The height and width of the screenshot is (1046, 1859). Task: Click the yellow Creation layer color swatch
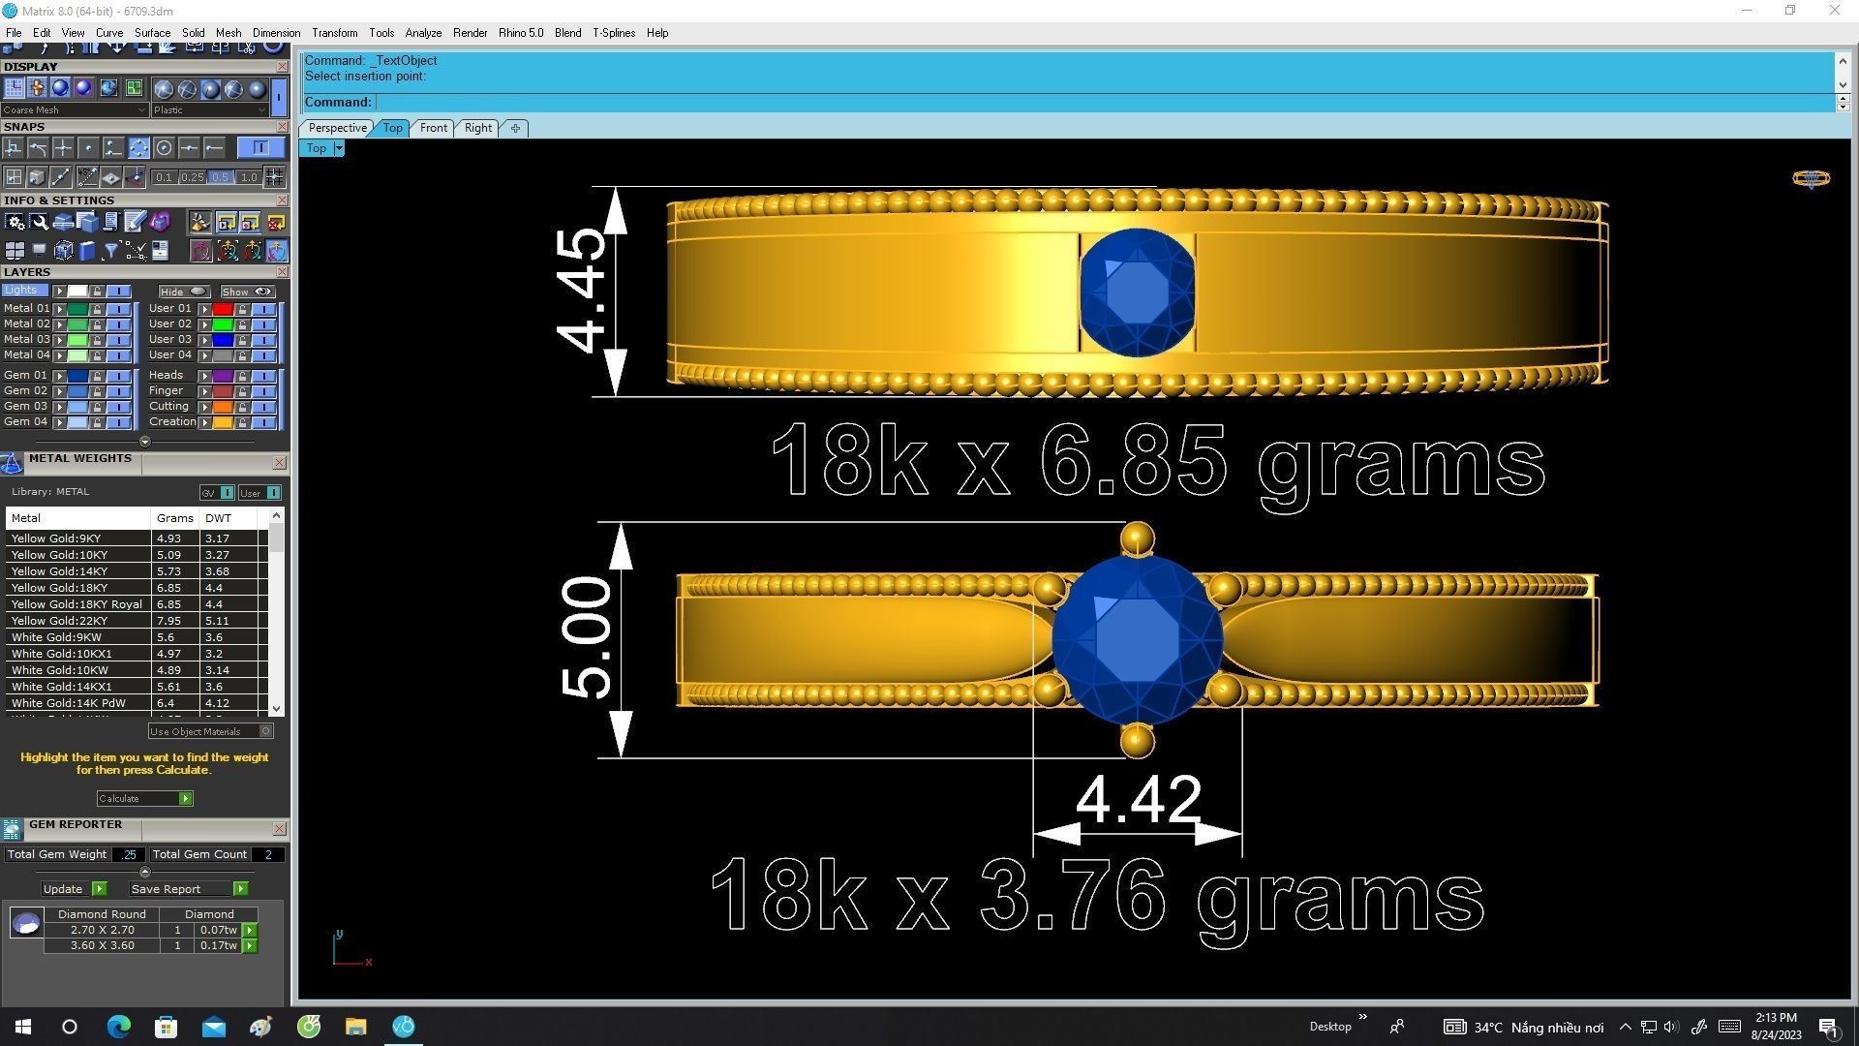(223, 422)
